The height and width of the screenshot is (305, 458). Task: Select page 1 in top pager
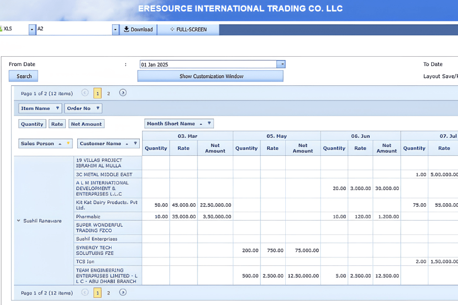coord(97,93)
